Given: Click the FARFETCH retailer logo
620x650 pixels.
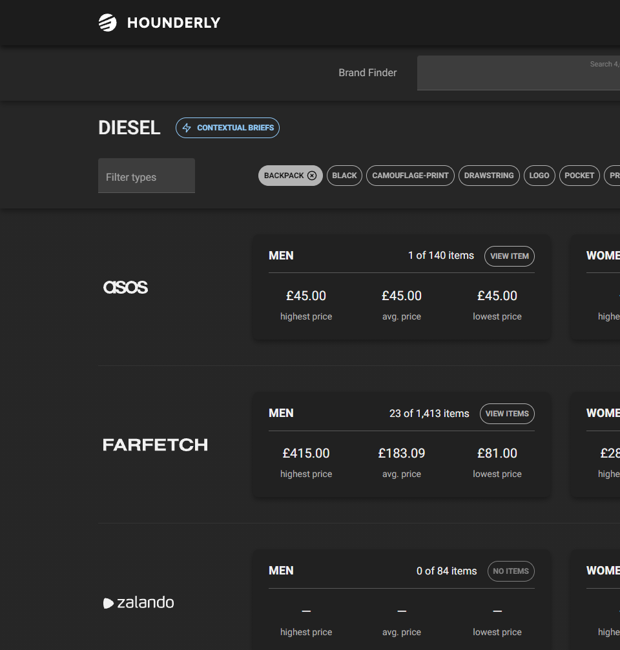Looking at the screenshot, I should tap(155, 445).
